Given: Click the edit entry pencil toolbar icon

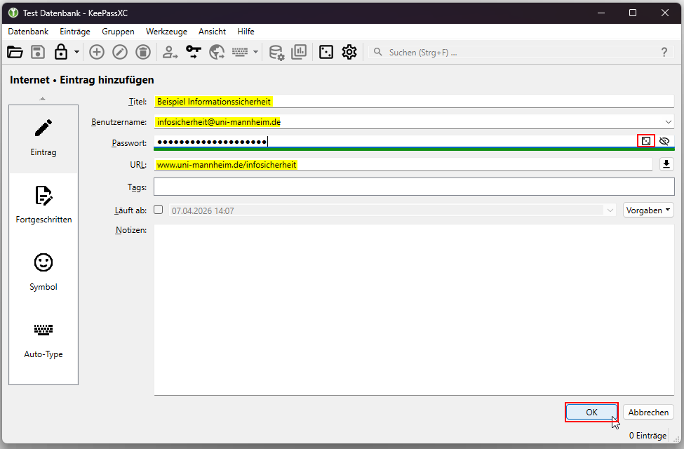Looking at the screenshot, I should (x=120, y=53).
